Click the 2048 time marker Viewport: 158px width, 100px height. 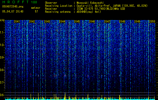coord(122,21)
